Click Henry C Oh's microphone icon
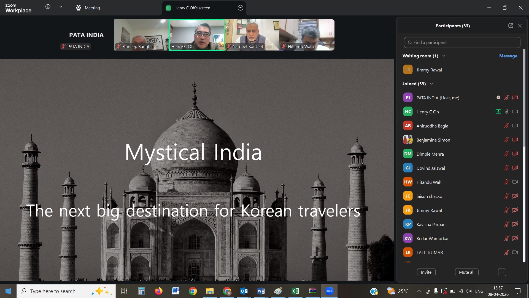529x298 pixels. 506,111
